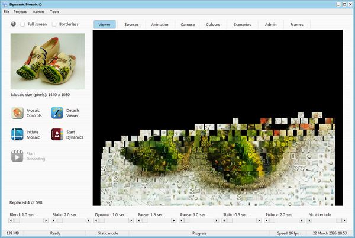The image size is (355, 238).
Task: Open the Colours tab
Action: pyautogui.click(x=213, y=24)
